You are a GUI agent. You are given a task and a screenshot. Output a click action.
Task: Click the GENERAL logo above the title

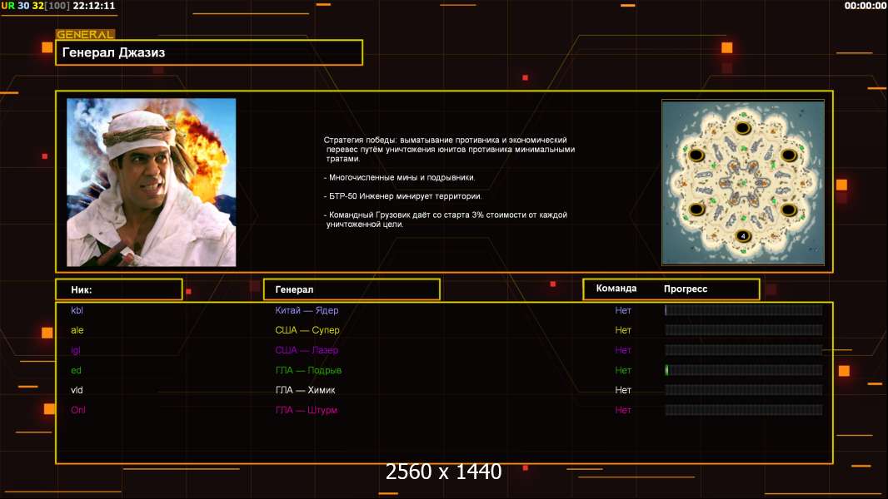pyautogui.click(x=85, y=34)
